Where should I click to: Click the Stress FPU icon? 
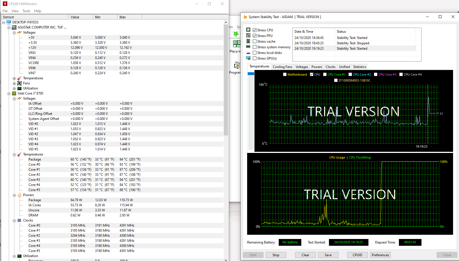pyautogui.click(x=248, y=35)
